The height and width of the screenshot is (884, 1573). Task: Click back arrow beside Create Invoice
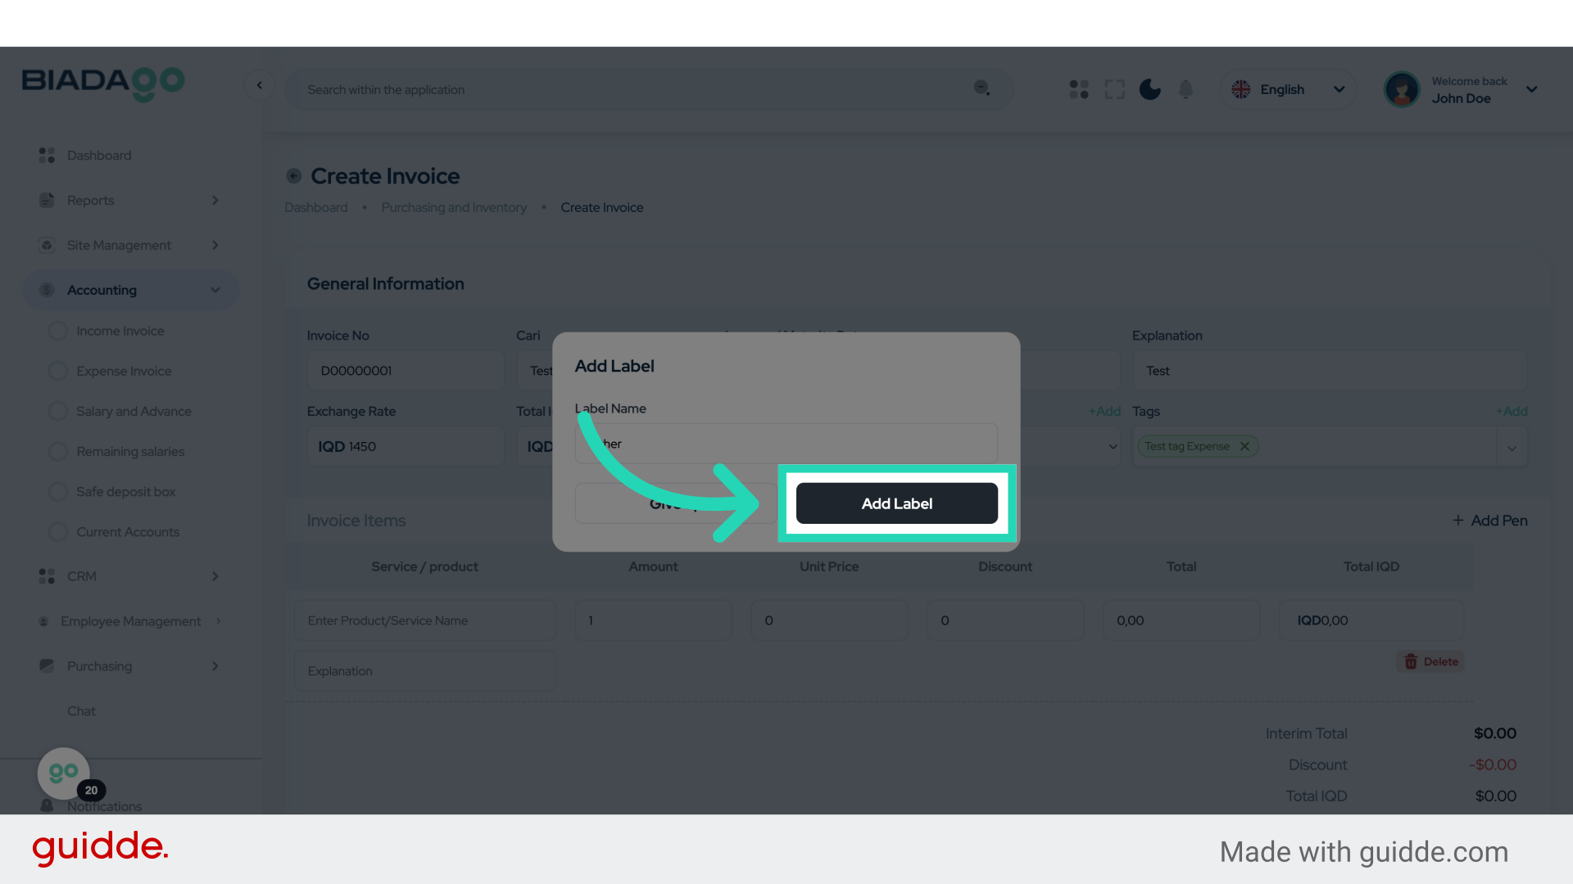tap(294, 176)
